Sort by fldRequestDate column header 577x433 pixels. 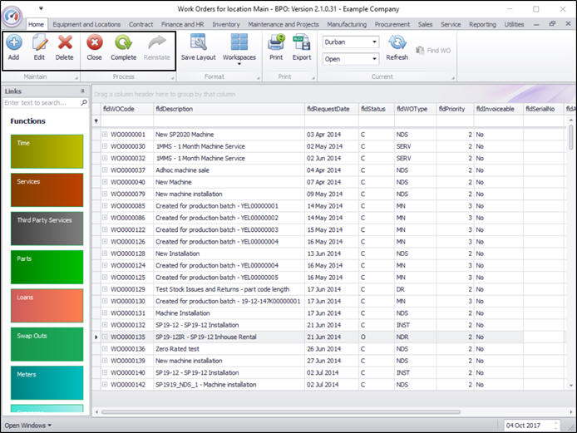point(329,109)
